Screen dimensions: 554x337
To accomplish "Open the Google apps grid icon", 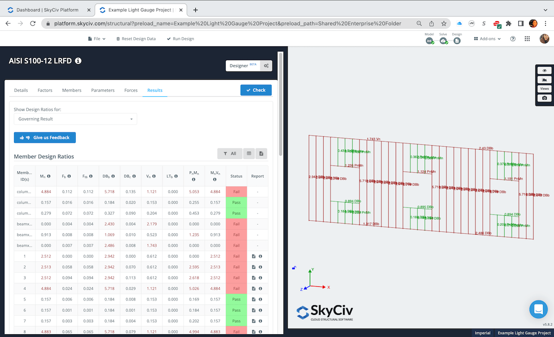I will click(527, 38).
